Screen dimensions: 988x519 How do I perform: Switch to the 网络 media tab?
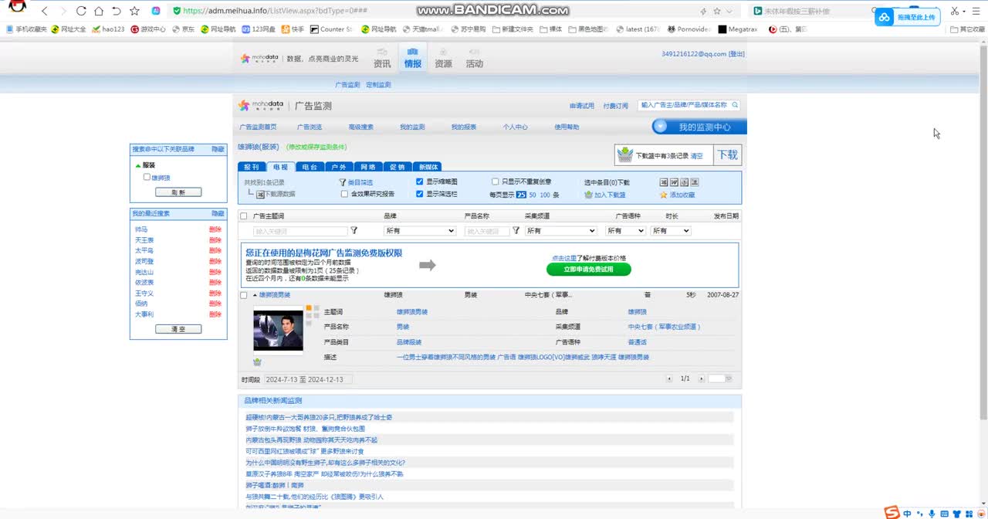click(368, 167)
